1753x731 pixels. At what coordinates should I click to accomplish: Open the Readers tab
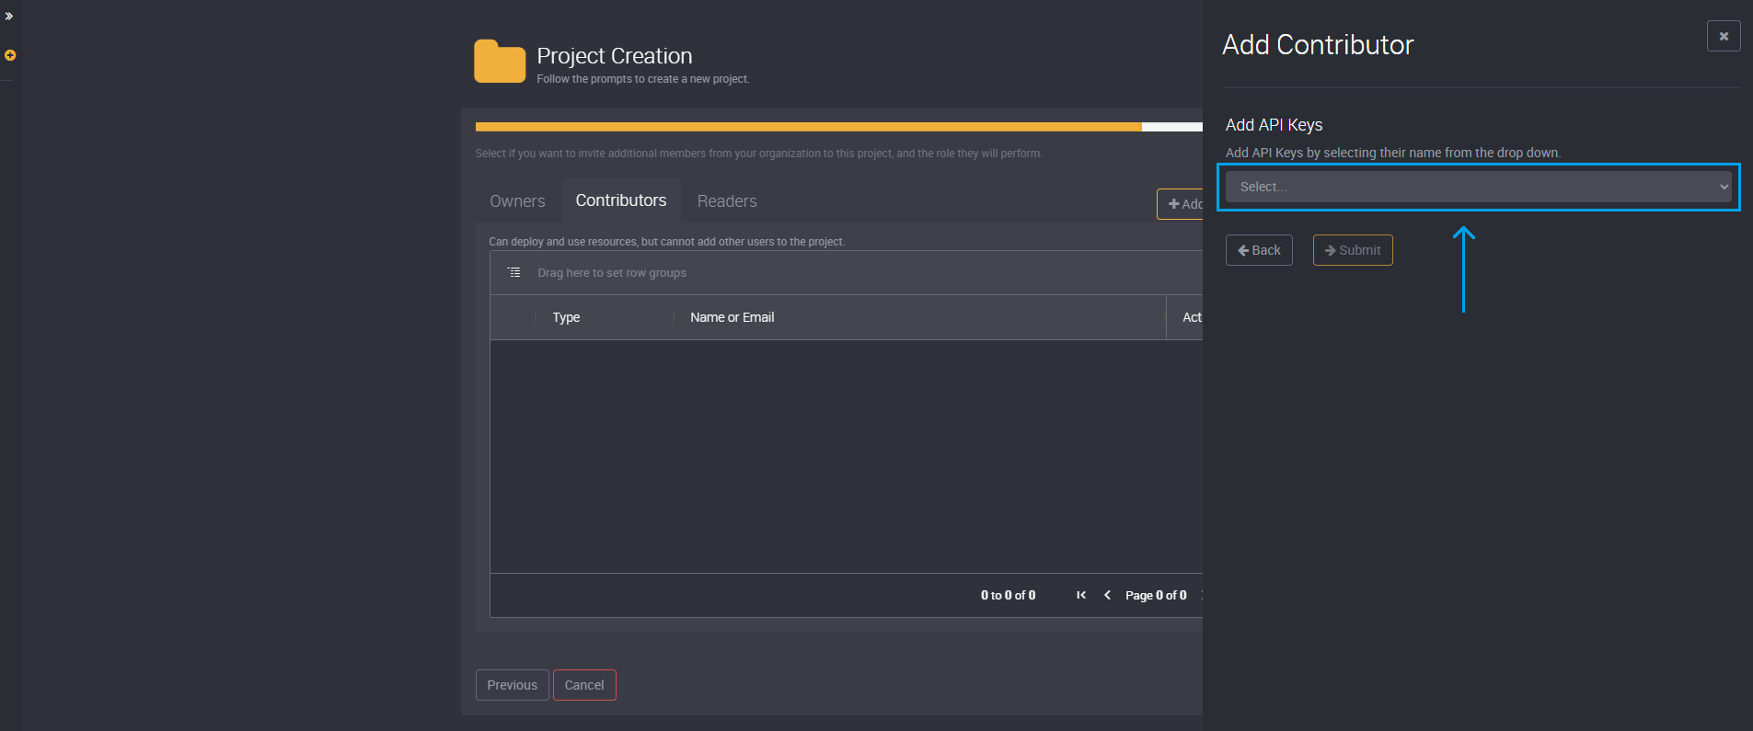[x=727, y=201]
